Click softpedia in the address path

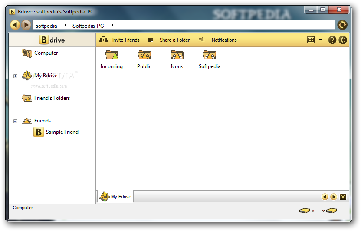tap(46, 26)
